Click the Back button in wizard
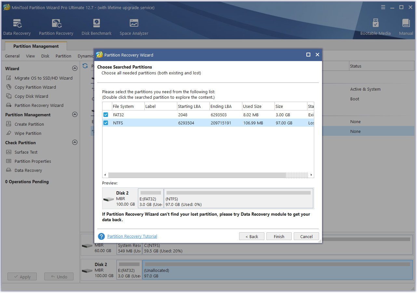Screen dimensions: 417x293 (252, 236)
